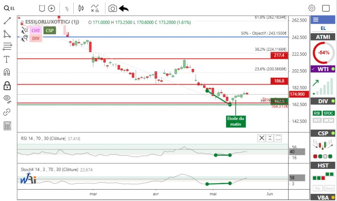Image resolution: width=337 pixels, height=201 pixels.
Task: Click the grey CSP indicator swatch
Action: click(x=325, y=156)
